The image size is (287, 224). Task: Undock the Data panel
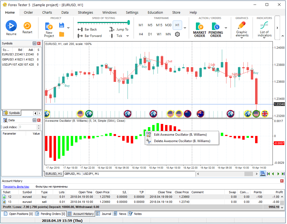[x=34, y=120]
